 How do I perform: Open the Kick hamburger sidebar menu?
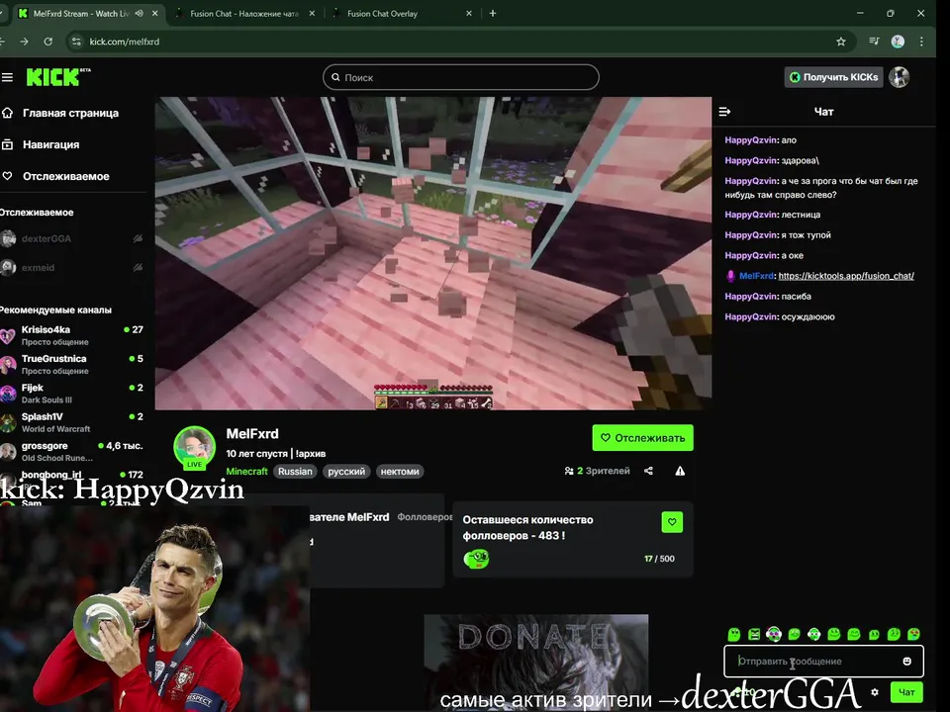click(7, 77)
